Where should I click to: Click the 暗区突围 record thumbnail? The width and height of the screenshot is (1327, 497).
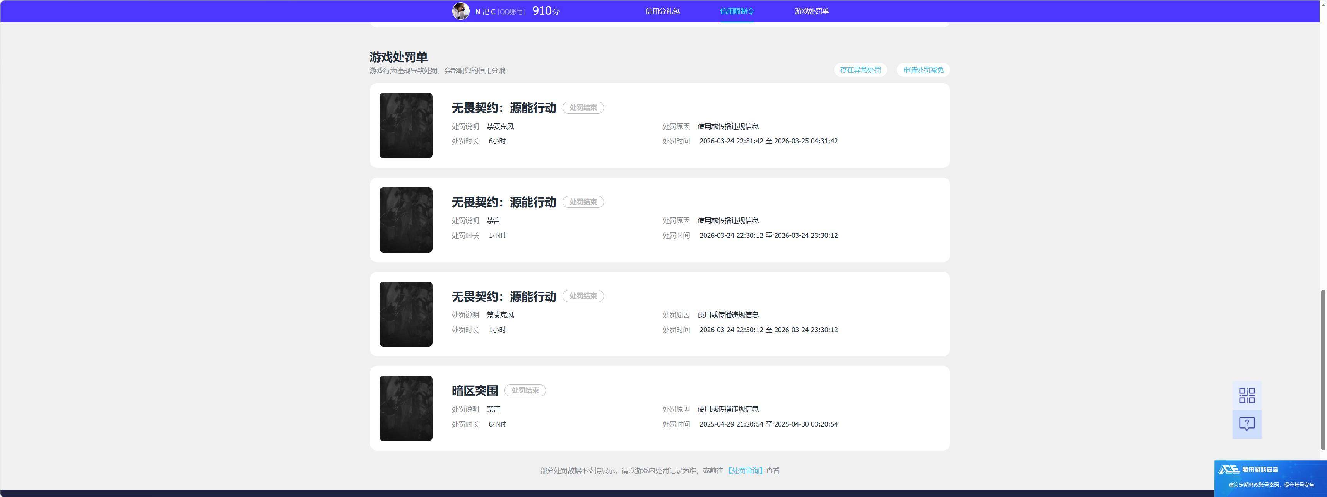(406, 408)
